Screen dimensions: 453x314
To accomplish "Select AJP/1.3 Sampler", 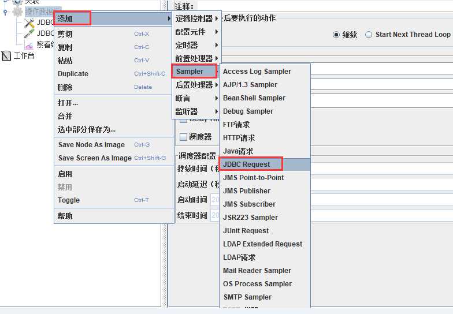I will 265,84.
